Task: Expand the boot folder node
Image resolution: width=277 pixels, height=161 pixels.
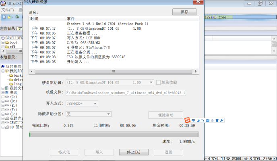Action: tap(3, 43)
